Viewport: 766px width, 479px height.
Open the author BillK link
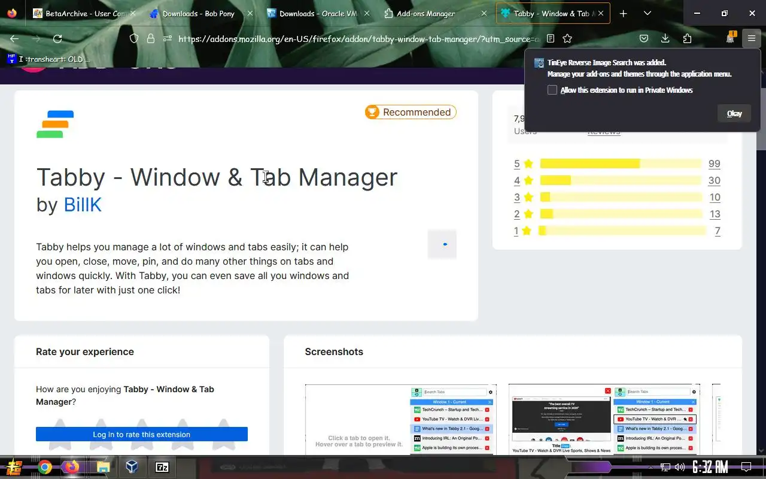(x=83, y=205)
